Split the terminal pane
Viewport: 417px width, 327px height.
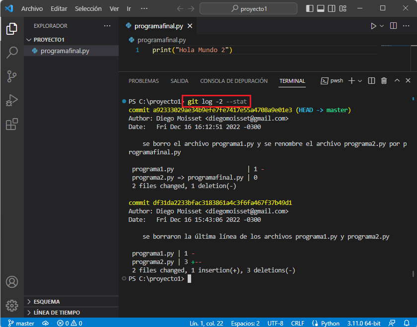[x=371, y=80]
